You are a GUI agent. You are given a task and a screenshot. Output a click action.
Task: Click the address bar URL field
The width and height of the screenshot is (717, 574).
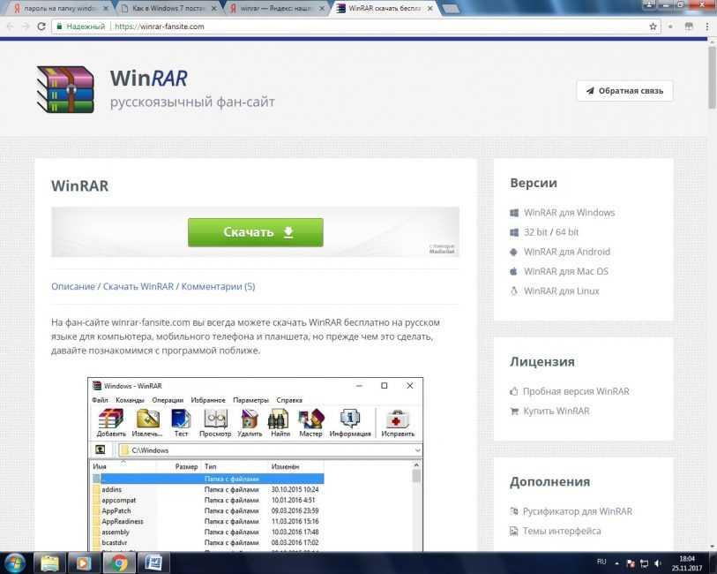[x=353, y=26]
